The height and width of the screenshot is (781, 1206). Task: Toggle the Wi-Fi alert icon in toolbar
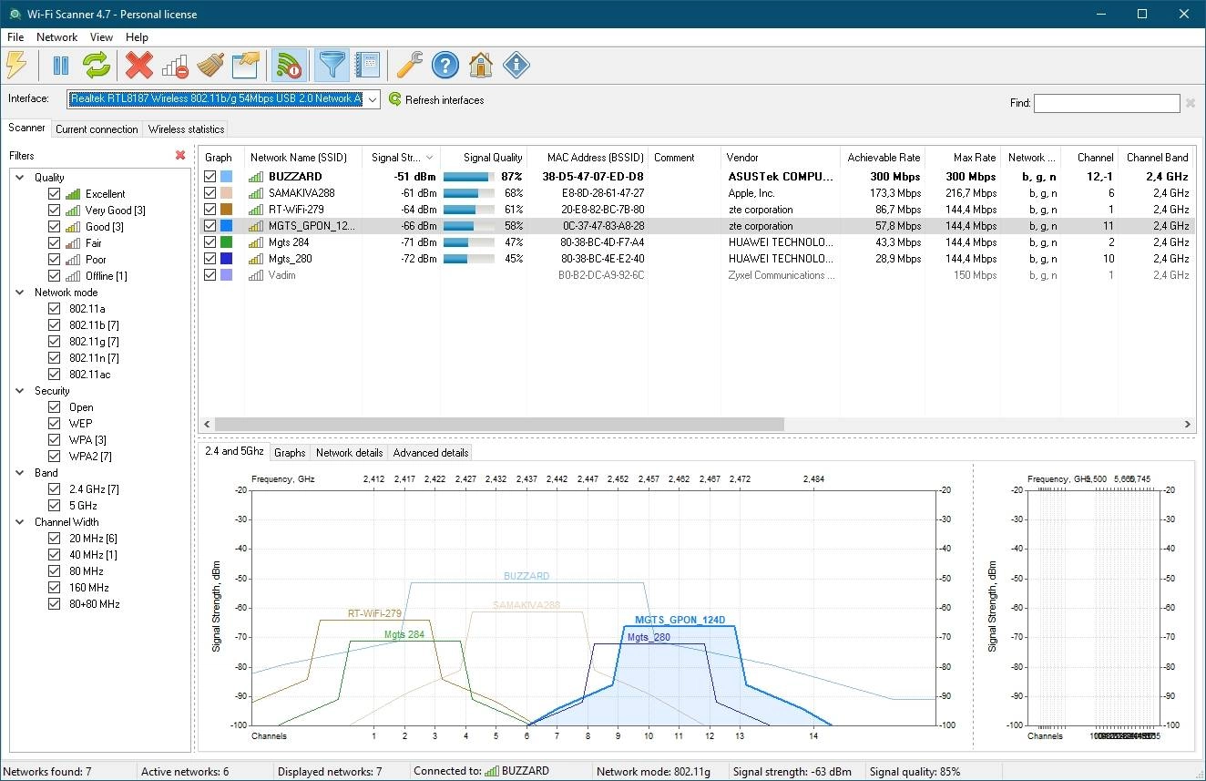[289, 65]
